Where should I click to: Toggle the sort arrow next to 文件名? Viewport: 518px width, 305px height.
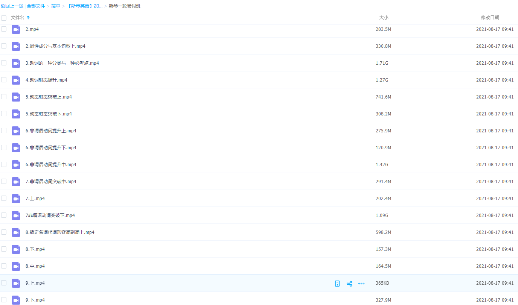[x=28, y=18]
